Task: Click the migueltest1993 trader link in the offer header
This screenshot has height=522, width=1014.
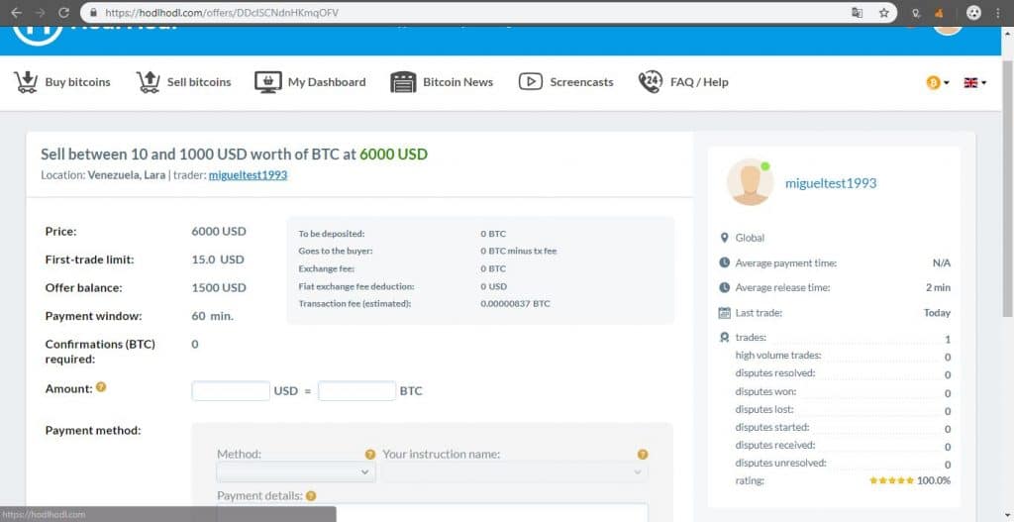Action: point(248,175)
